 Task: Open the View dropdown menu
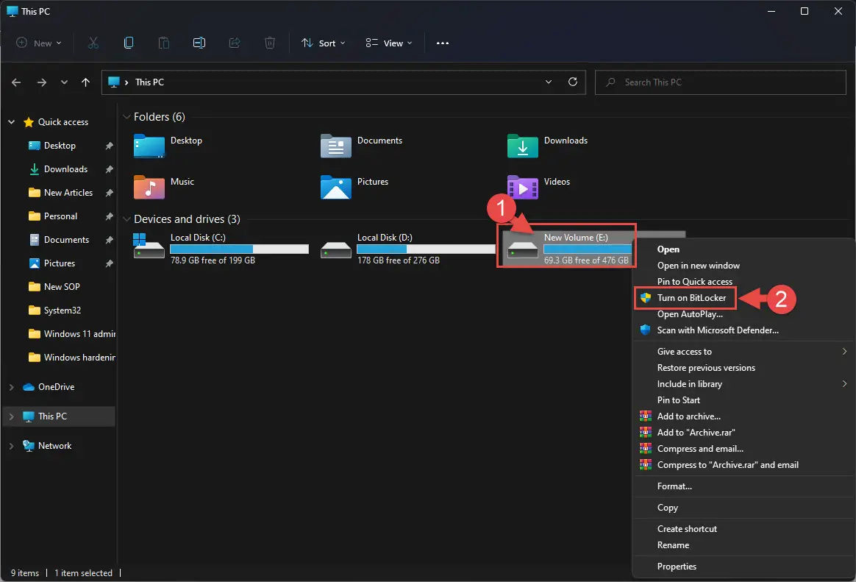click(389, 43)
